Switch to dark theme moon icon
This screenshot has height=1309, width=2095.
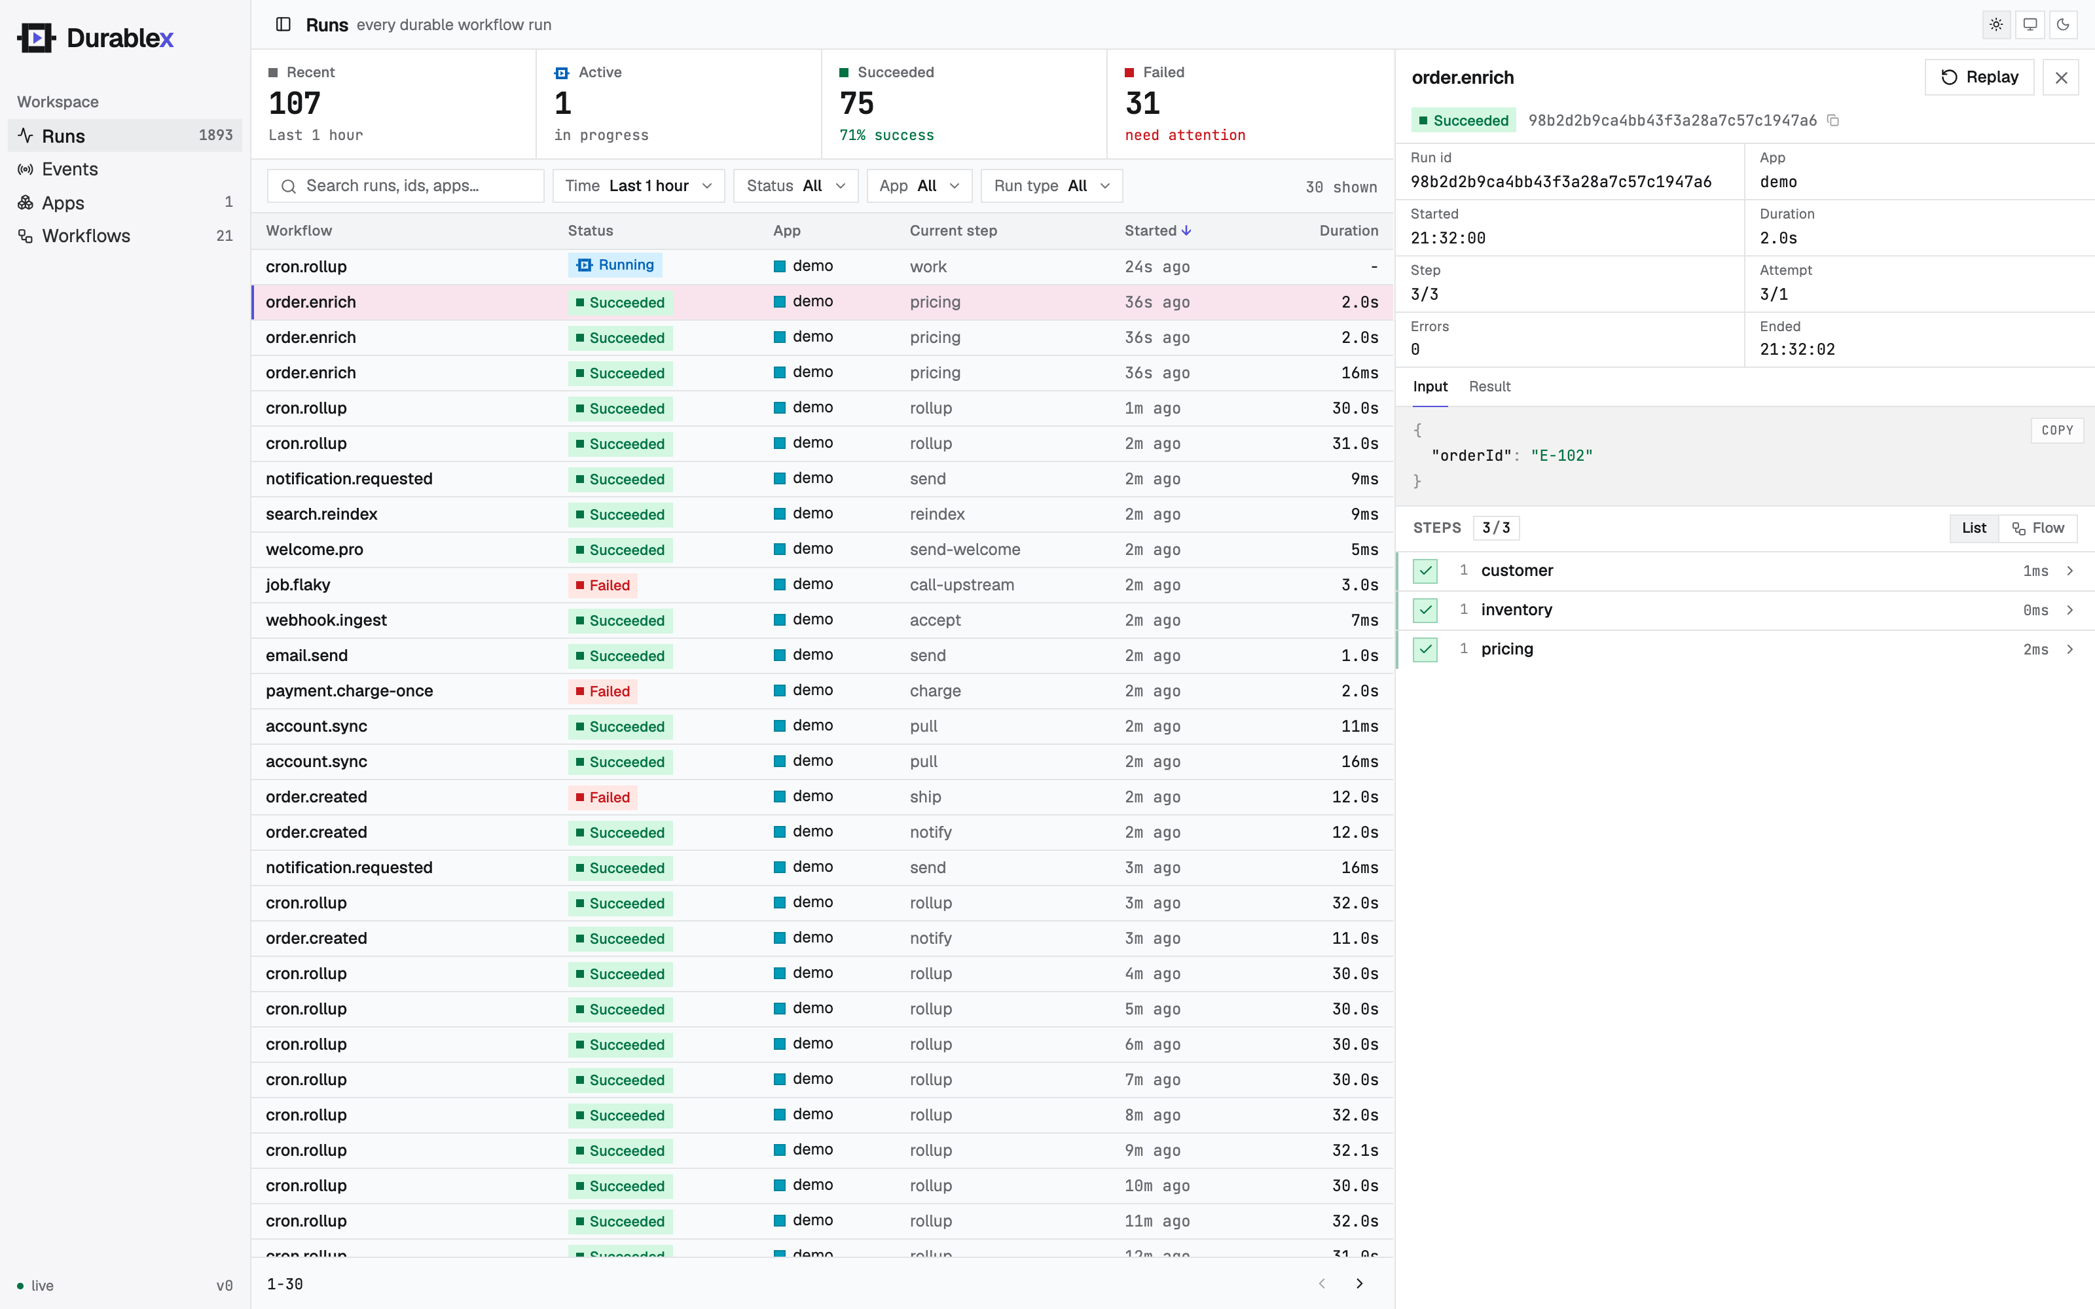pos(2063,24)
